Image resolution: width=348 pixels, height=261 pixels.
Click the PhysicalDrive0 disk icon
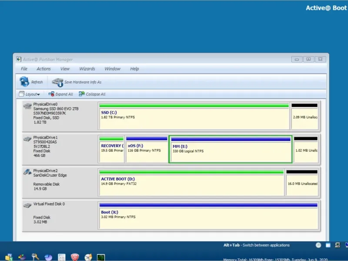tap(27, 106)
